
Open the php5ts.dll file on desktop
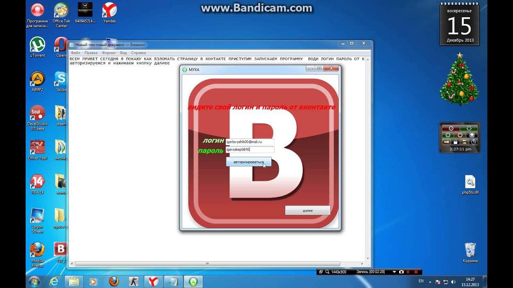click(x=470, y=185)
